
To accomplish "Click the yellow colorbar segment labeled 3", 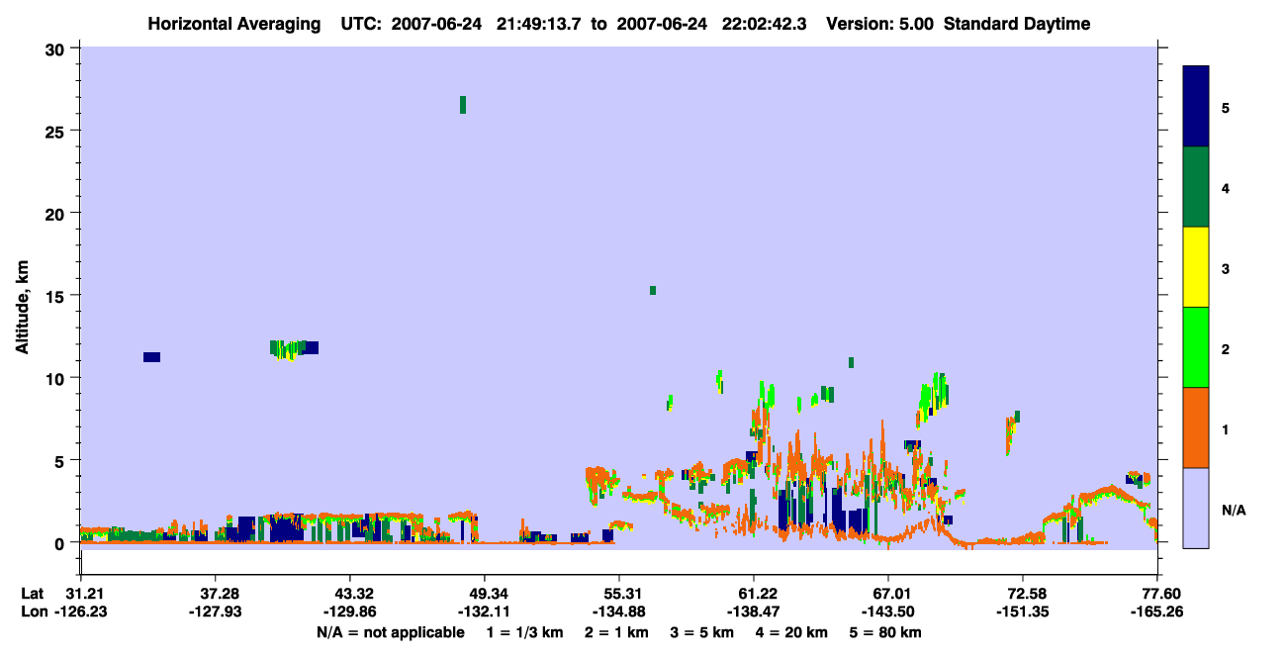I will (x=1196, y=267).
